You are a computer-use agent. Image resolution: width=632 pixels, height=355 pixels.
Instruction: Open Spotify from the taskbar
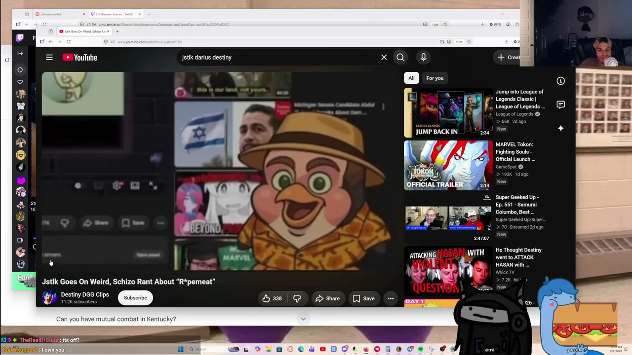(x=421, y=350)
